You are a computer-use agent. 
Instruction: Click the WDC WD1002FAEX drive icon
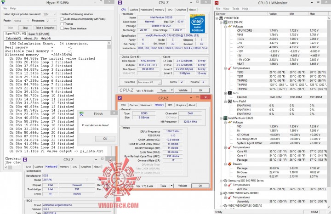point(225,206)
